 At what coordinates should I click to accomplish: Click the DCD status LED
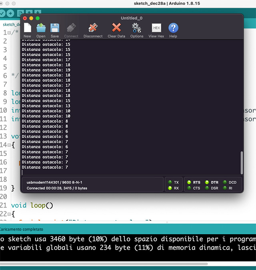tap(225, 182)
